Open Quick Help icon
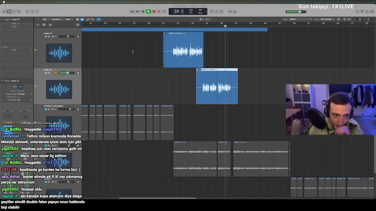The width and height of the screenshot is (376, 211). pyautogui.click(x=14, y=11)
